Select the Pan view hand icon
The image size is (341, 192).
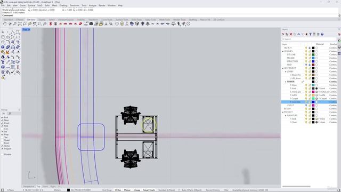pos(5,23)
